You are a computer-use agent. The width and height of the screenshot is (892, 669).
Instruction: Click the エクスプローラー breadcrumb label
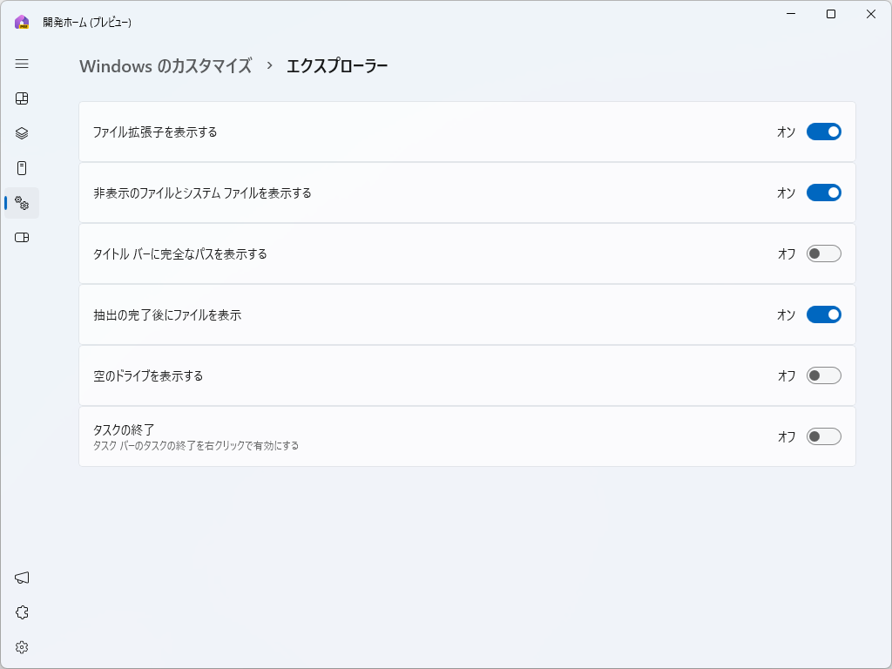339,66
